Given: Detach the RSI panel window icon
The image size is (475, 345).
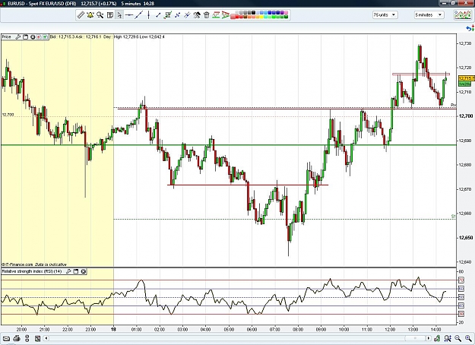Looking at the screenshot, I should tap(76, 271).
